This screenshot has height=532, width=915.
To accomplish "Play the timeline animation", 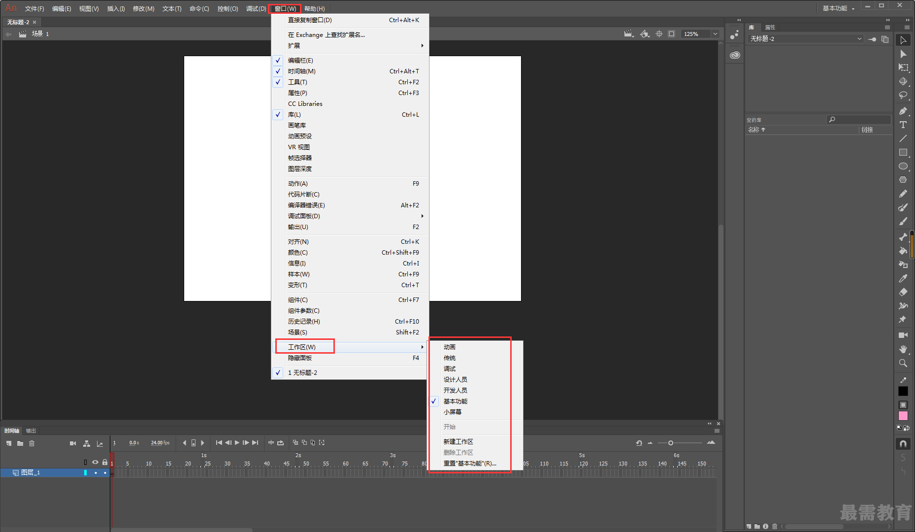I will 237,443.
